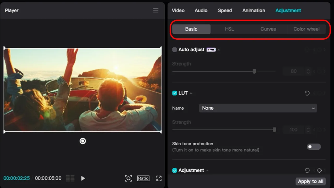Uncheck the LUT checkbox
Image resolution: width=334 pixels, height=188 pixels.
(175, 93)
